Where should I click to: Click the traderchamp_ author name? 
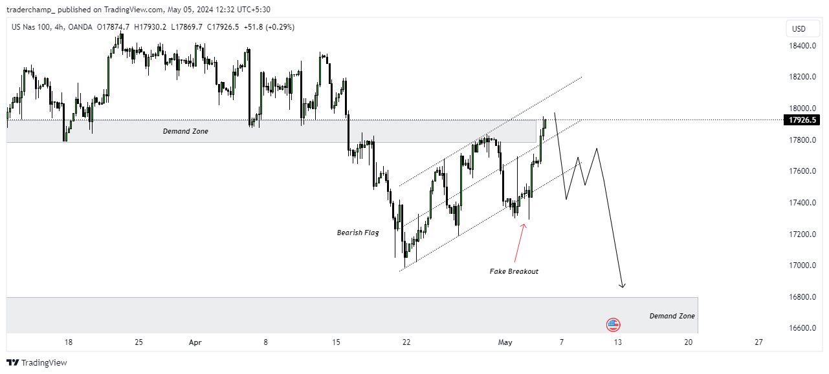point(32,10)
